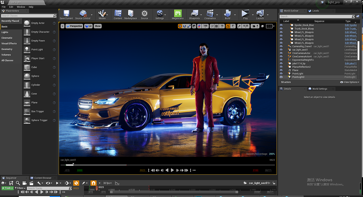
Task: Select the scale gizmo in the viewport
Action: (x=189, y=26)
